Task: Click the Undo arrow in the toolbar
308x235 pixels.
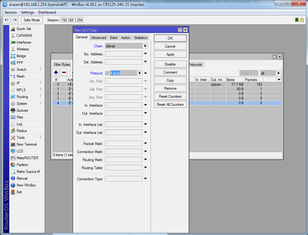Action: pos(6,20)
